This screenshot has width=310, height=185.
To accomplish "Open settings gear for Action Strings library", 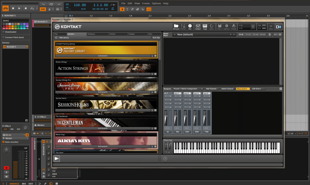I will pyautogui.click(x=155, y=74).
